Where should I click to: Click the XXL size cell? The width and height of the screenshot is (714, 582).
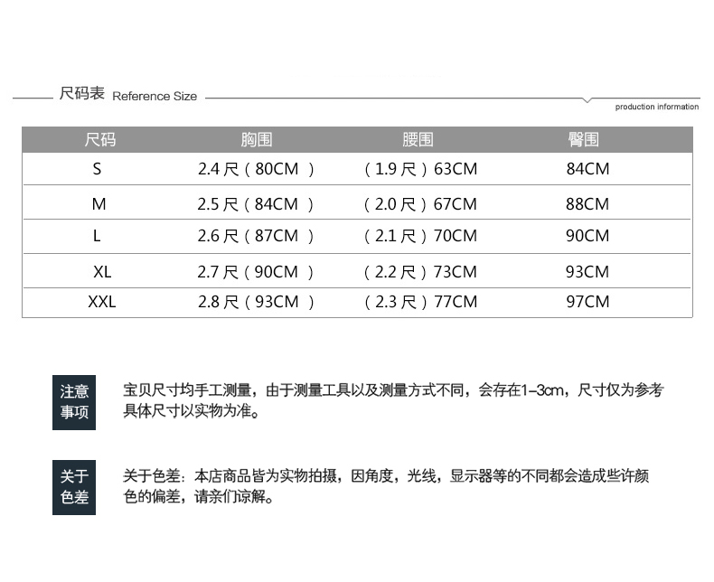click(102, 302)
